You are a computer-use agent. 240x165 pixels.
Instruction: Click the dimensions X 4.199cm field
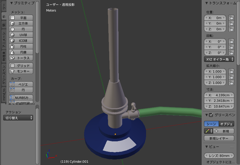pos(219,95)
